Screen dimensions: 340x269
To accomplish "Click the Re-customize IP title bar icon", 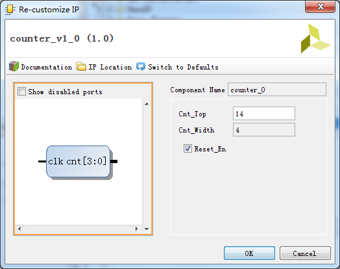I will (10, 10).
